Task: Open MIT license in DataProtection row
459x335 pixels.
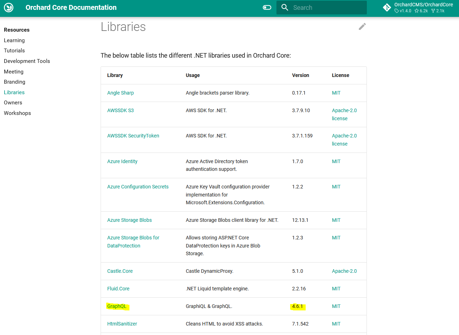Action: coord(336,238)
